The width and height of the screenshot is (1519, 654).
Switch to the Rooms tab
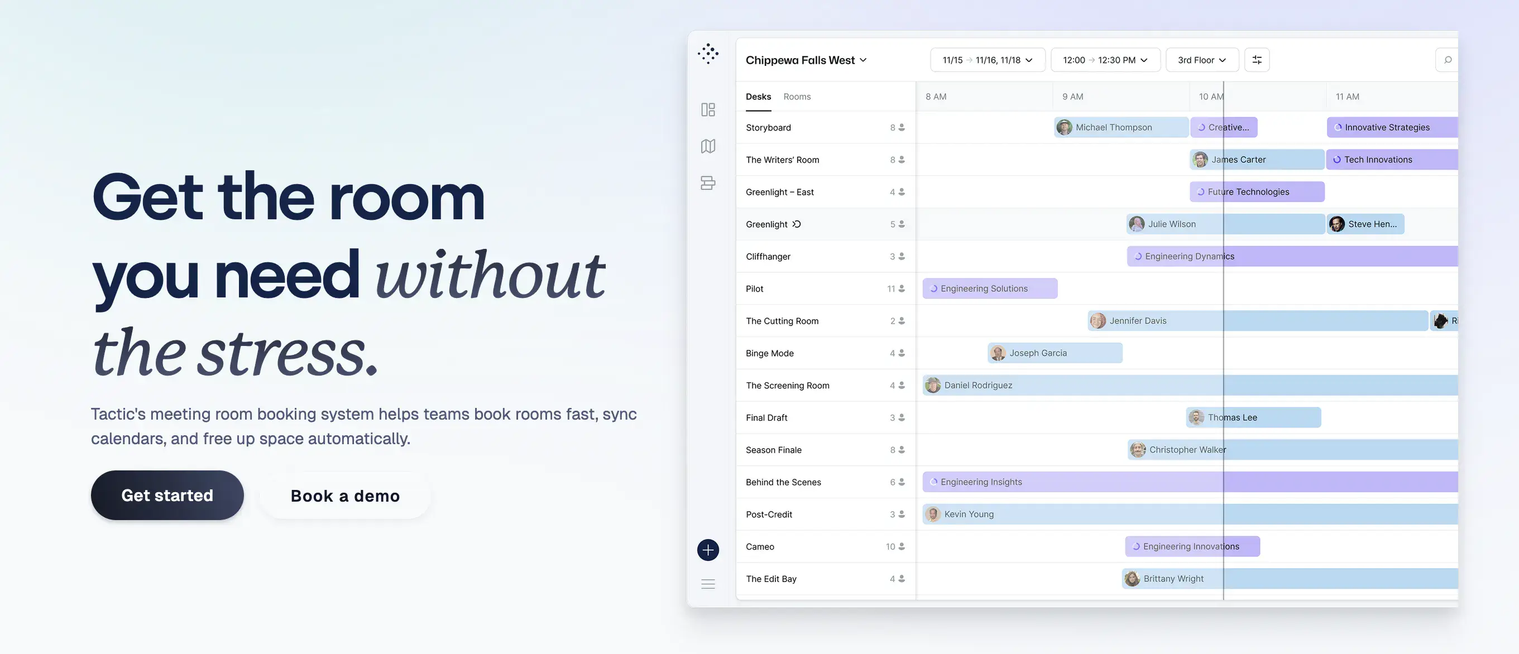(797, 96)
